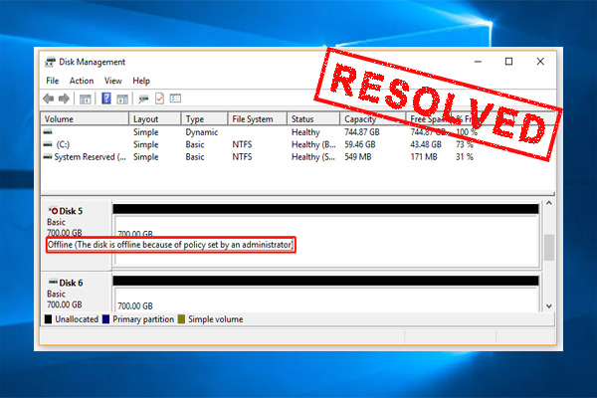The width and height of the screenshot is (597, 398).
Task: Click the scroll up arrow in disk pane
Action: point(549,203)
